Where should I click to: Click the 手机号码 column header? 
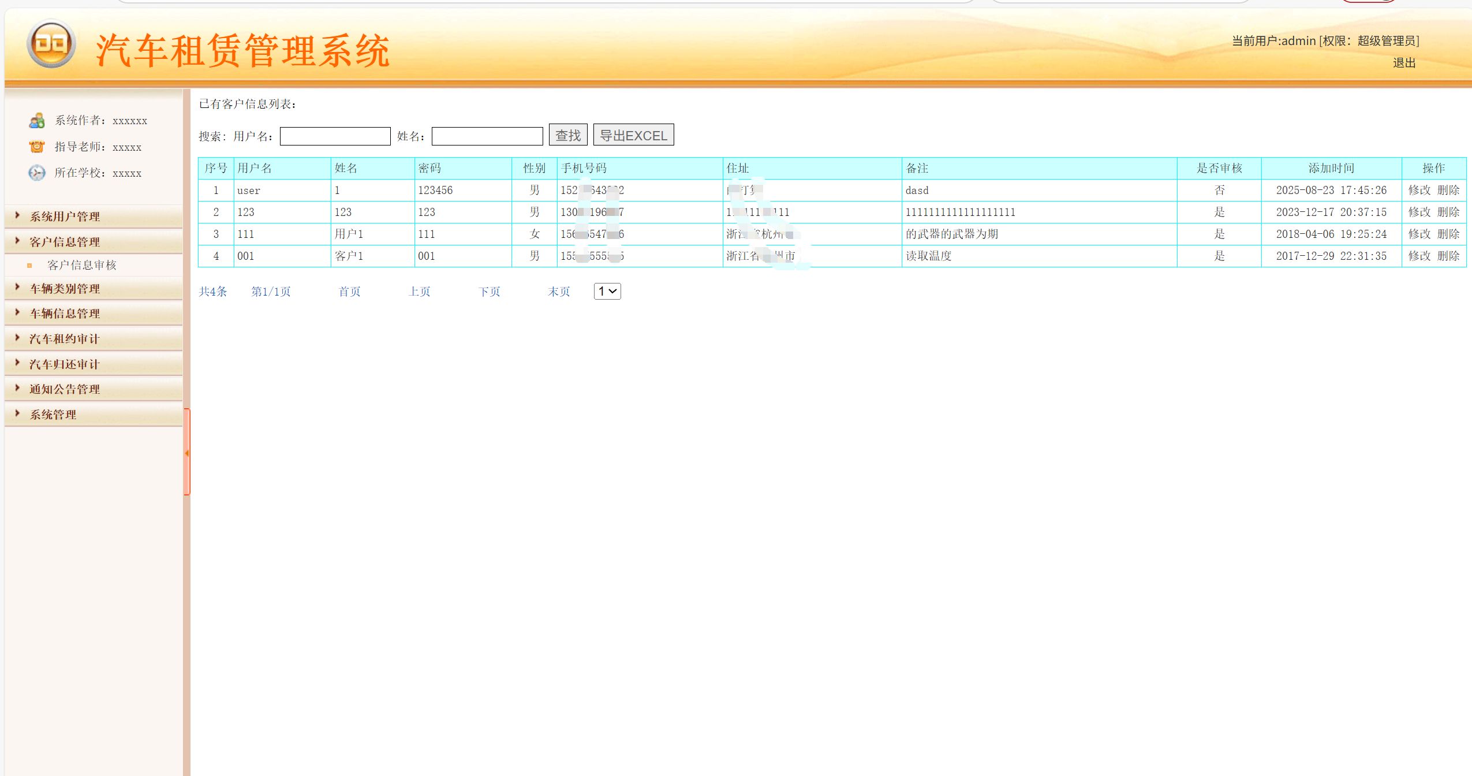click(x=640, y=168)
